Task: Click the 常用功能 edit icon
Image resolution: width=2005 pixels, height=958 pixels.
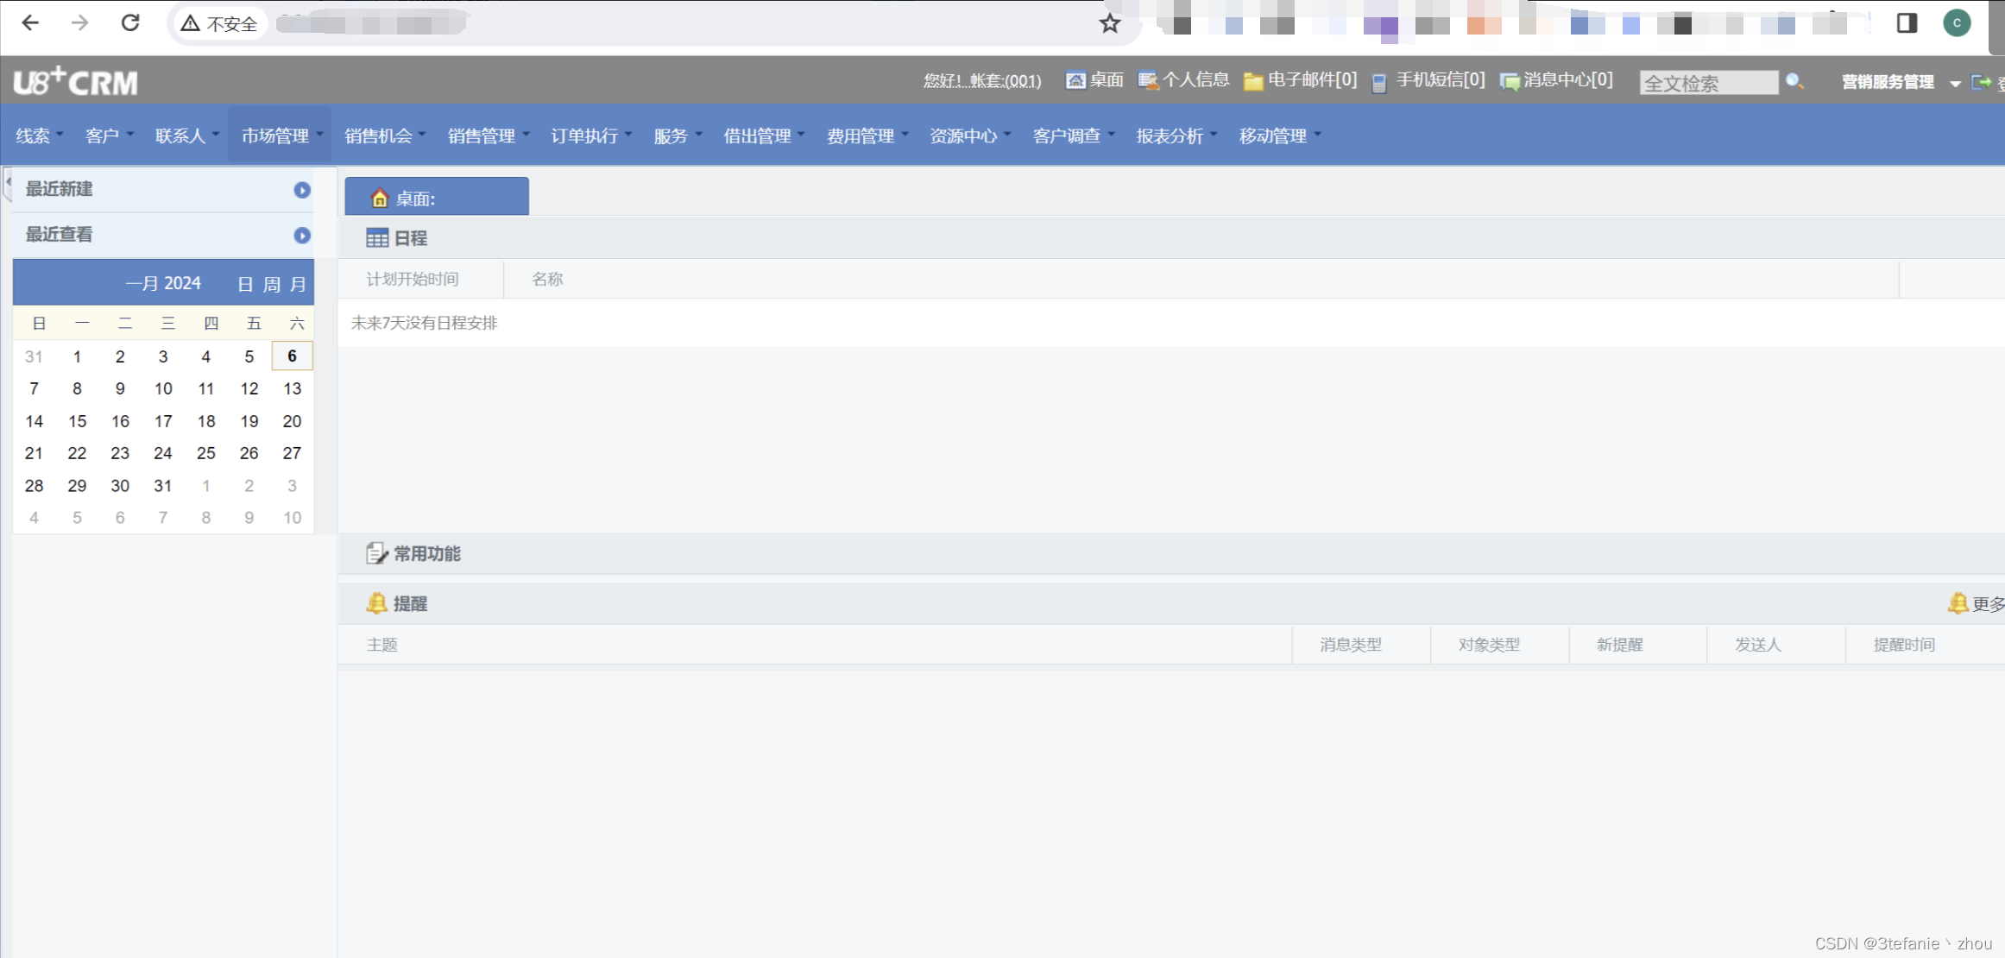Action: 376,553
